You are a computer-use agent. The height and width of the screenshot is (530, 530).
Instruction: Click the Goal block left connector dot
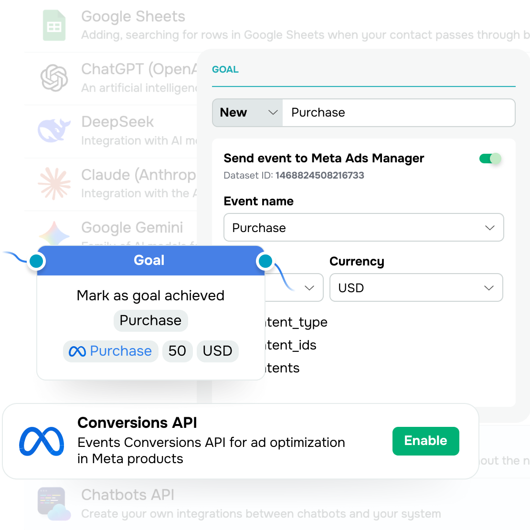[x=36, y=261]
